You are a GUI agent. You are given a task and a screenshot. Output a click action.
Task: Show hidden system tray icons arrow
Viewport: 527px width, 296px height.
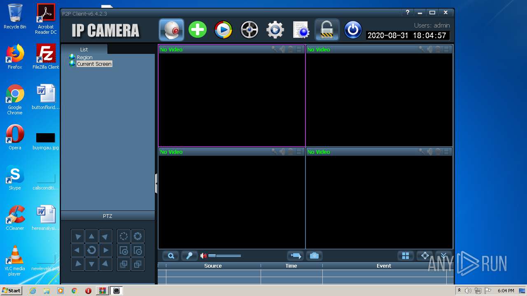pyautogui.click(x=459, y=291)
